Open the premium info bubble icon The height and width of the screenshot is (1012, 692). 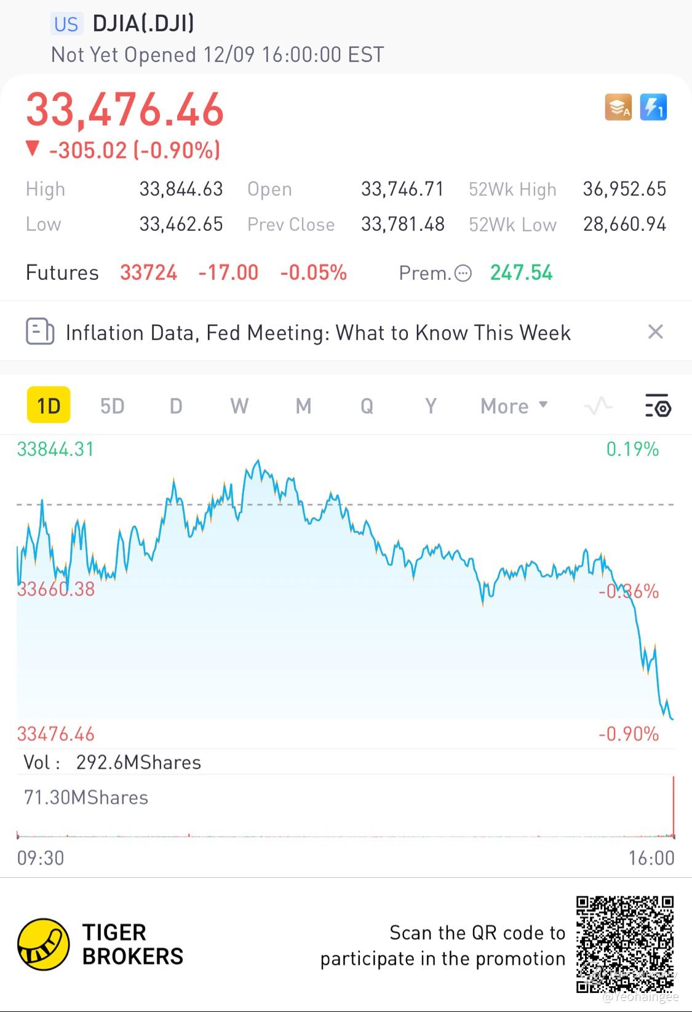click(x=463, y=273)
